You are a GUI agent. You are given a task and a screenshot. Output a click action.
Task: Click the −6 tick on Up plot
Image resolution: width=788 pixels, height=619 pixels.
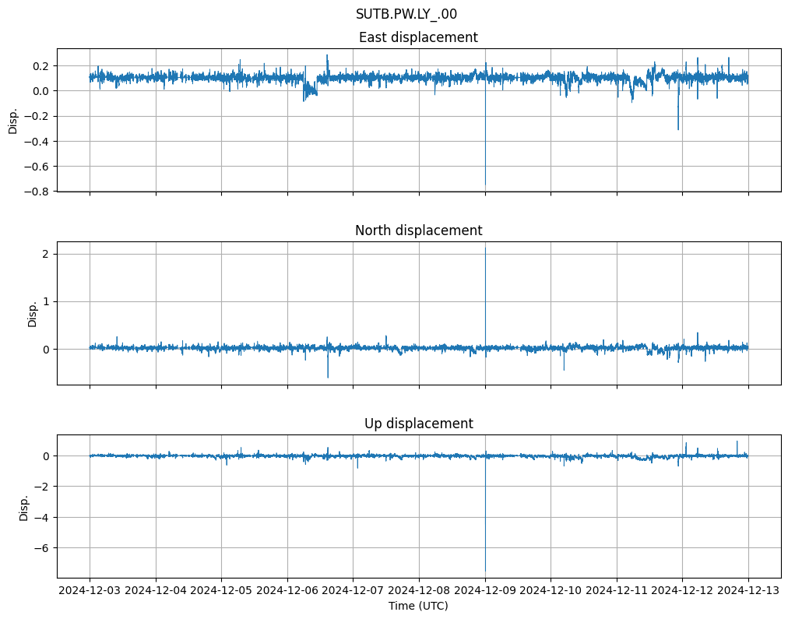coord(42,548)
